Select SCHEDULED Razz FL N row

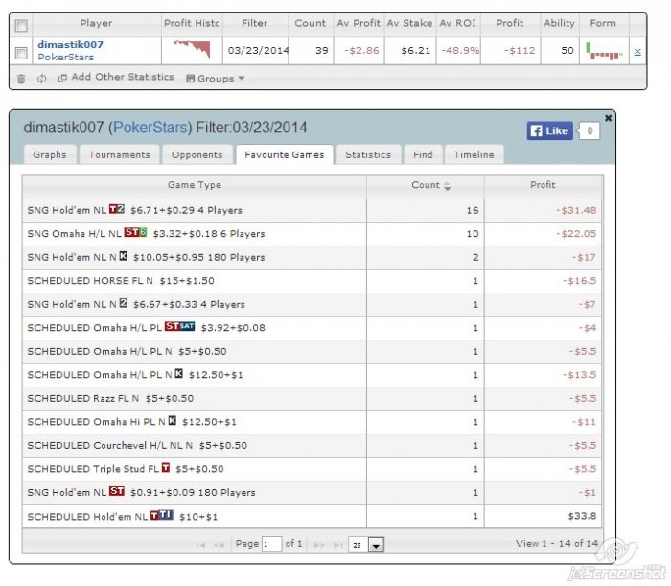click(x=312, y=399)
